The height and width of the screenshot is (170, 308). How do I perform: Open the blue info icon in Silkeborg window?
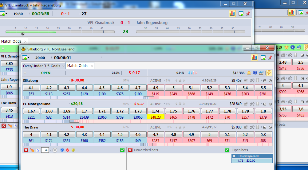(x=255, y=73)
